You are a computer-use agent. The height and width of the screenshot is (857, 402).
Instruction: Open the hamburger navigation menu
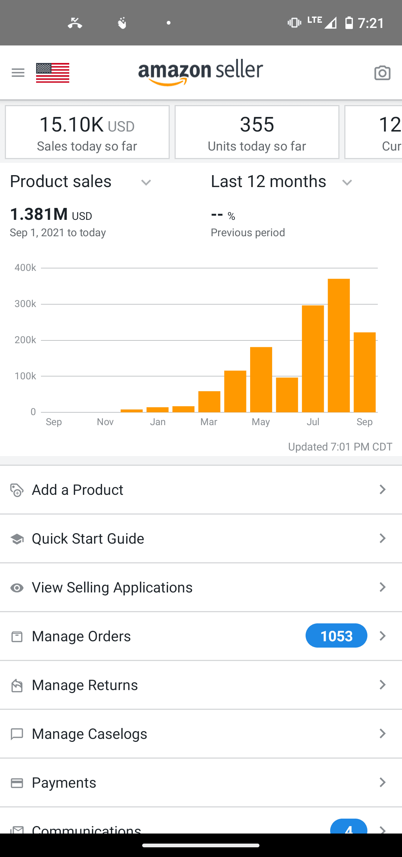click(18, 73)
